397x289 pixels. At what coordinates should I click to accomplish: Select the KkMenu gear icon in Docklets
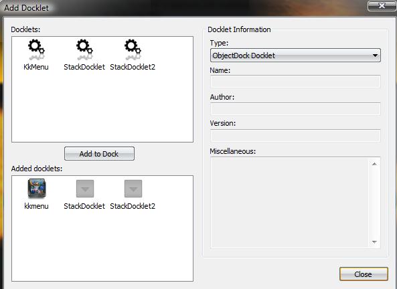(36, 50)
